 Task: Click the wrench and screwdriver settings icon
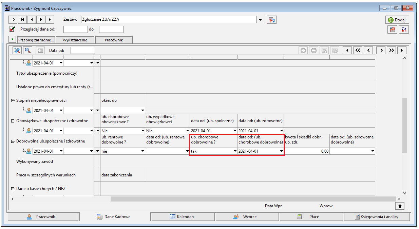17,50
